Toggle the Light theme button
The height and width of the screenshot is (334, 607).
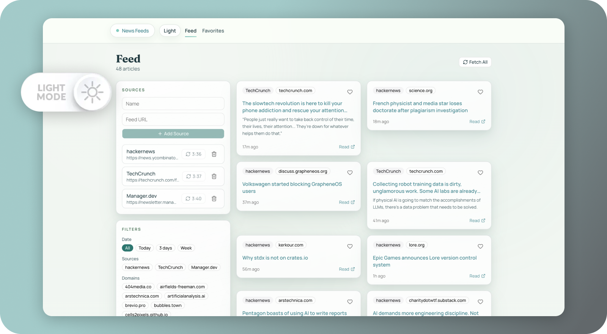170,31
